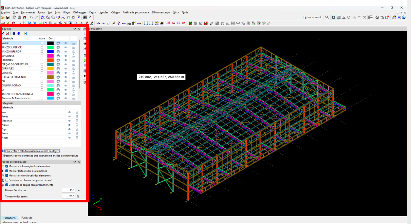
Task: Select the Panos category row
Action: click(x=40, y=134)
